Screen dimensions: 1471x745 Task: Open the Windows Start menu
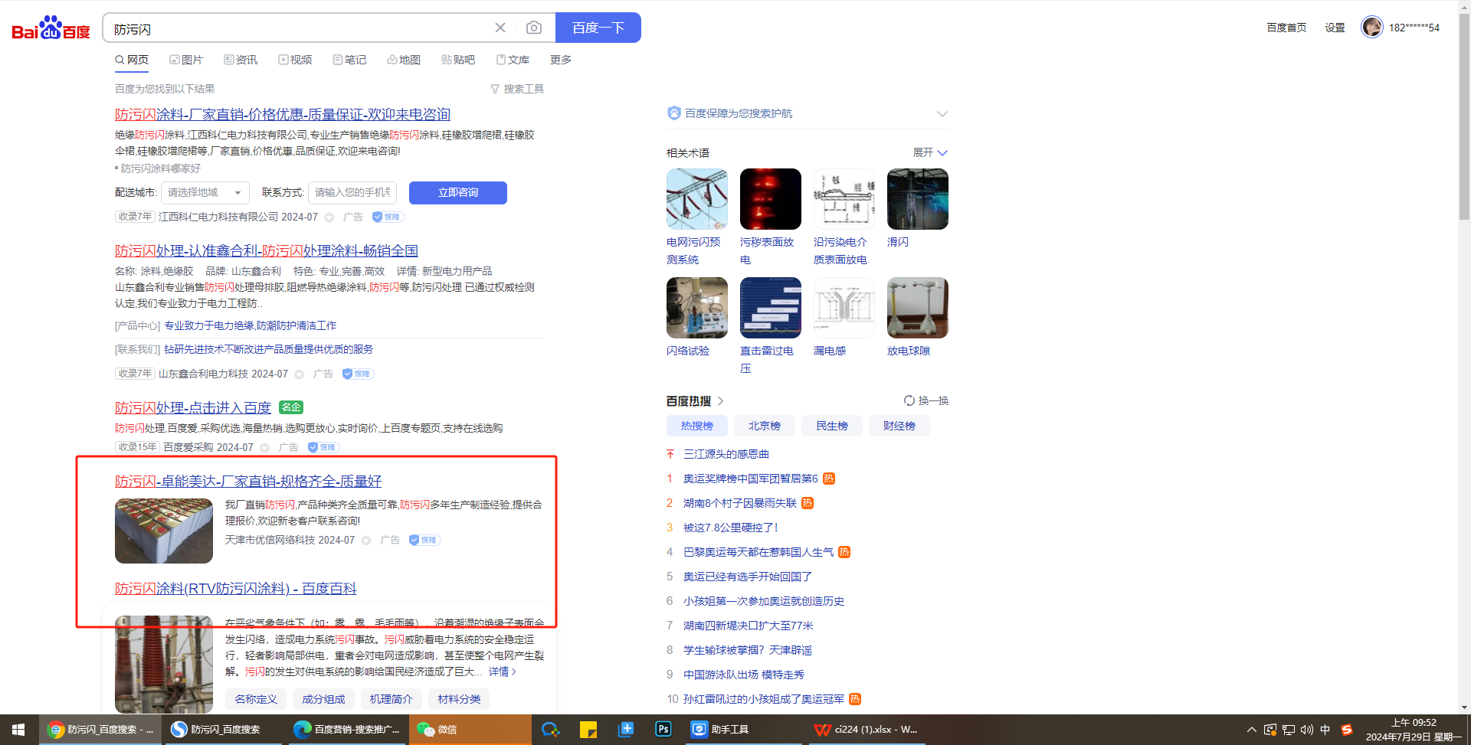tap(18, 730)
